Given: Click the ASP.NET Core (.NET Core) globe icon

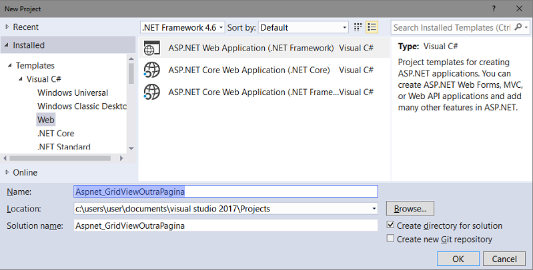Looking at the screenshot, I should pos(151,70).
